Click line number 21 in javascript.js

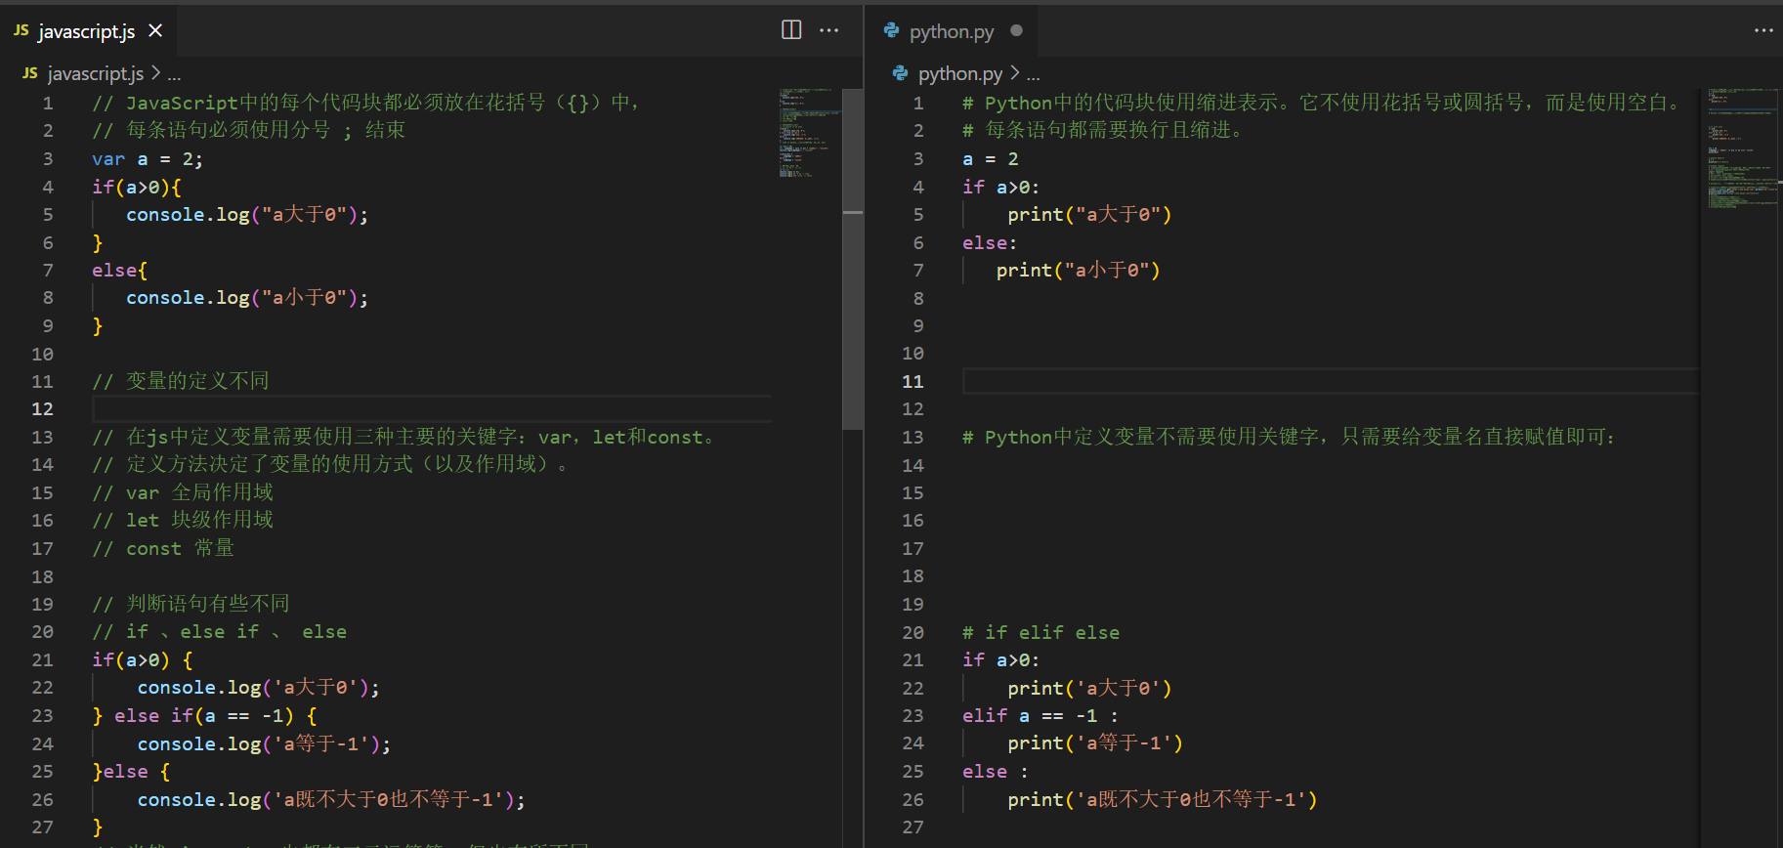[x=42, y=659]
